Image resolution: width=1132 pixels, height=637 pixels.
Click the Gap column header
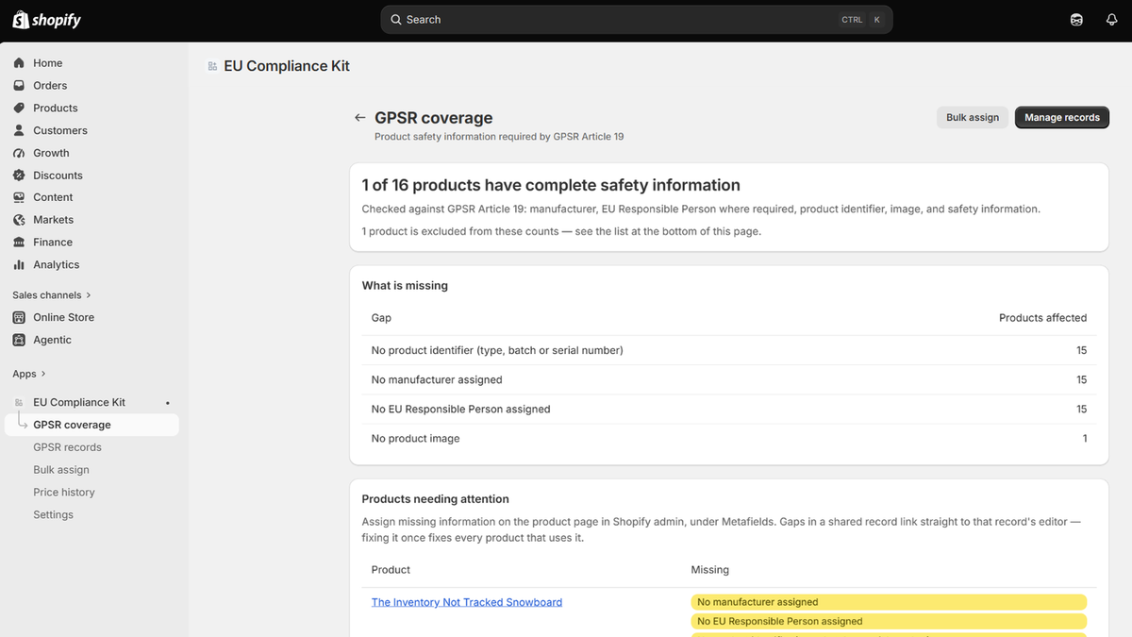[x=381, y=318]
